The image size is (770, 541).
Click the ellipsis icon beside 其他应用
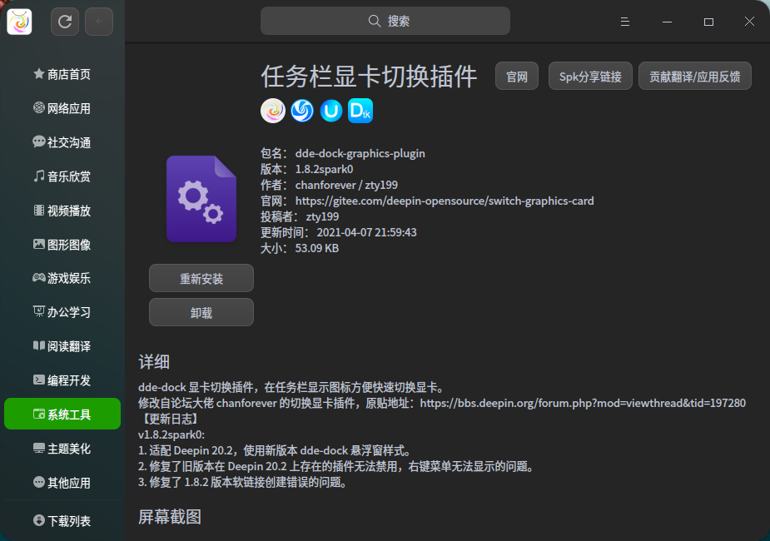tap(39, 482)
